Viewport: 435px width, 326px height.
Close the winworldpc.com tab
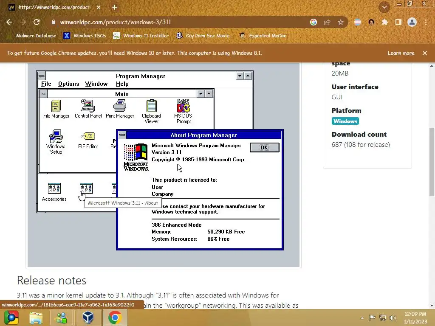99,7
